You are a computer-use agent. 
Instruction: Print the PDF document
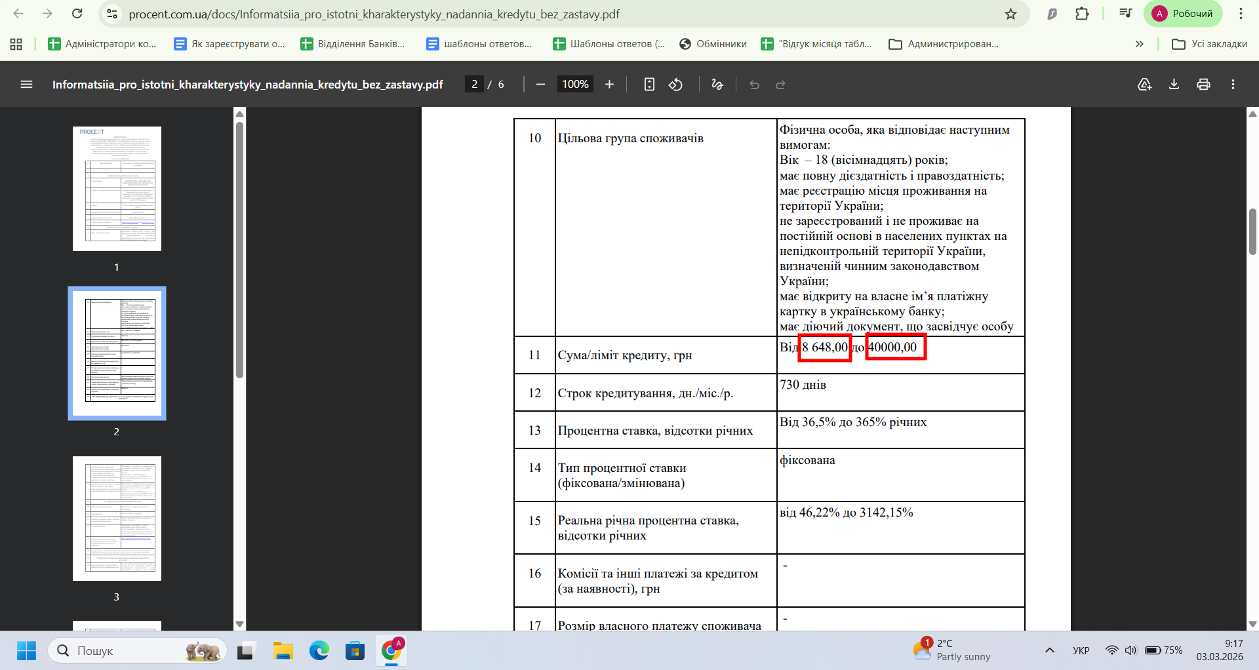coord(1203,85)
